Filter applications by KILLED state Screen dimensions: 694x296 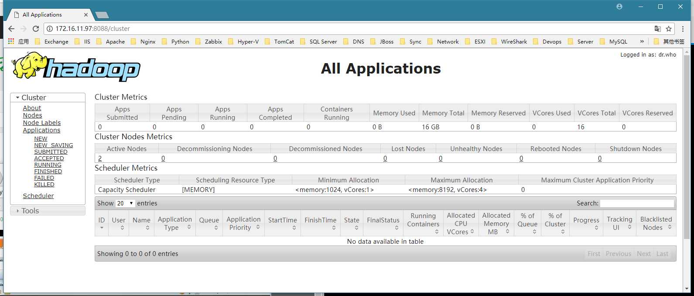click(44, 185)
